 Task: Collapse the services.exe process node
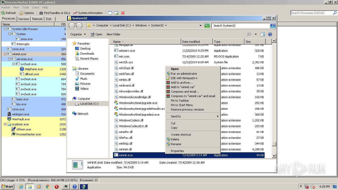[x=9, y=59]
